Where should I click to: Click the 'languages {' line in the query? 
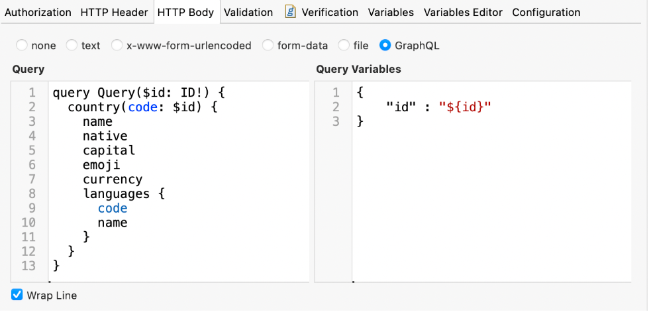[124, 194]
